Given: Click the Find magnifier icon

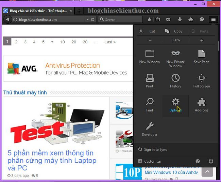Looking at the screenshot, I should point(150,101).
